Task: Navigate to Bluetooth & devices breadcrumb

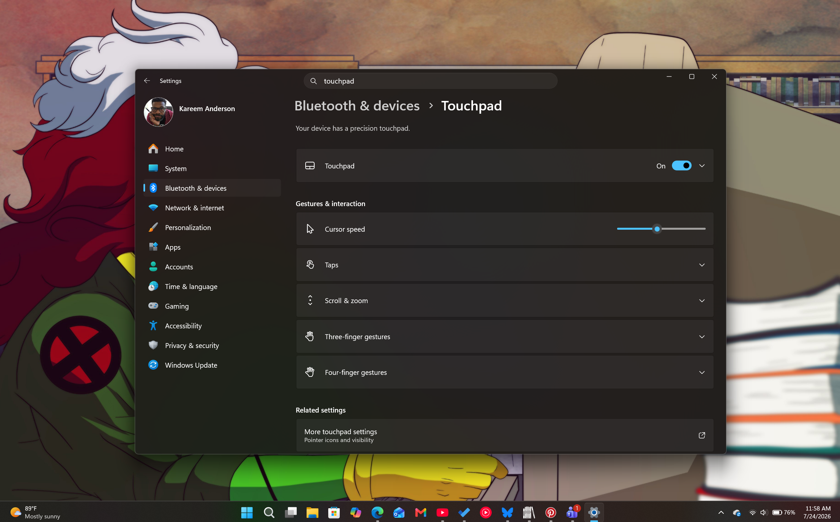Action: coord(357,106)
